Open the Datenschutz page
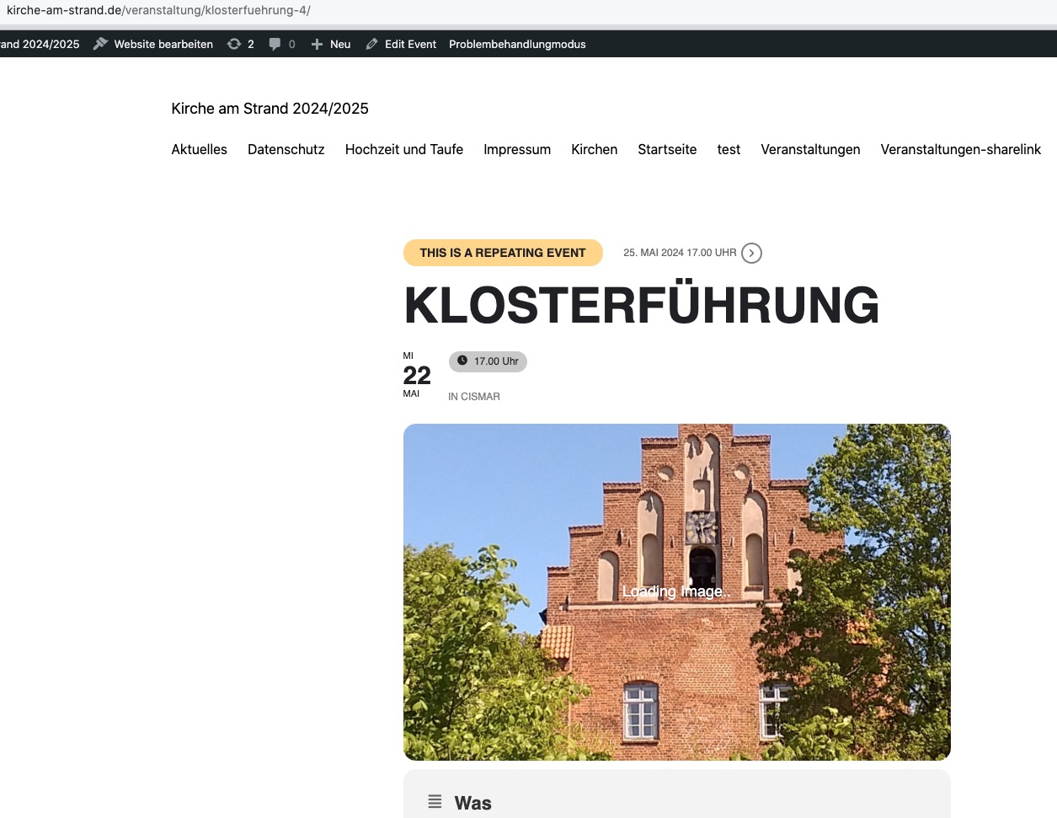The height and width of the screenshot is (818, 1057). click(x=286, y=149)
